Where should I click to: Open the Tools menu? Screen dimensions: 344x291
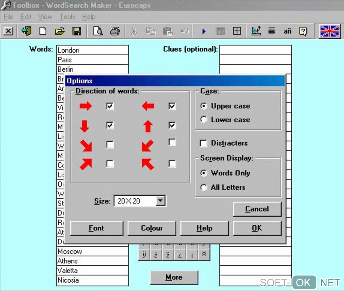coord(67,17)
